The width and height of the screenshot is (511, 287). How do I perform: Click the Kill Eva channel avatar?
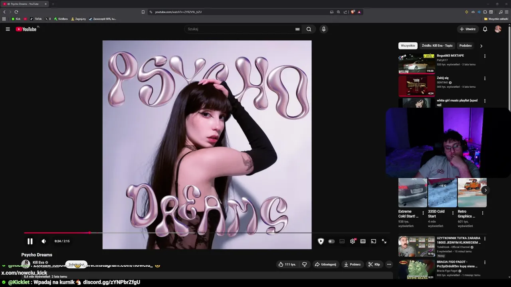pyautogui.click(x=26, y=263)
